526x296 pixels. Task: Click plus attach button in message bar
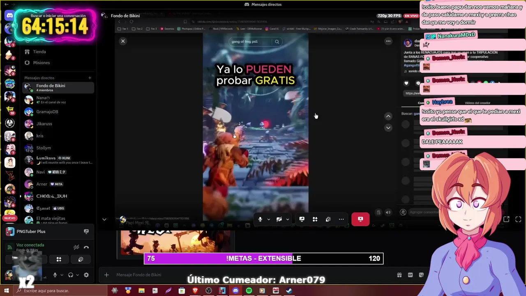pyautogui.click(x=106, y=275)
